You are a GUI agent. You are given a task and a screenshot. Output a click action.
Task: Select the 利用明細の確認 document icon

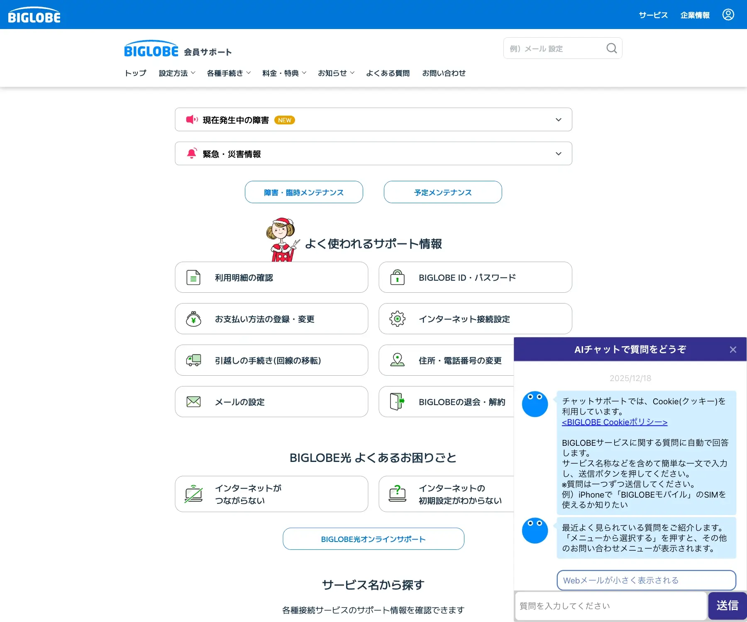[x=193, y=277]
